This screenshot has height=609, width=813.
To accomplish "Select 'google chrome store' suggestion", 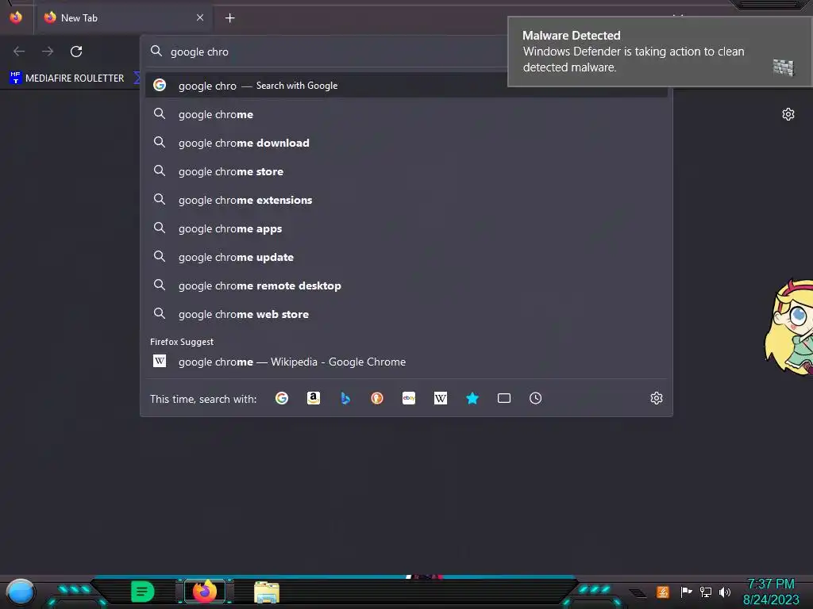I will [x=406, y=171].
